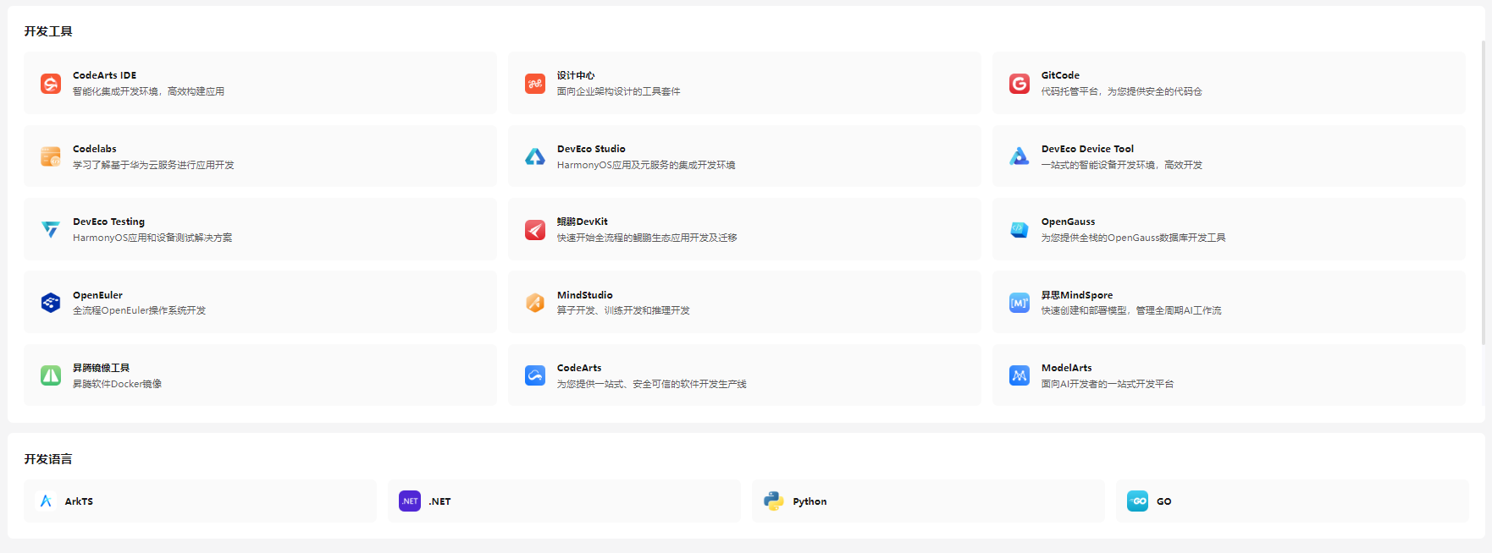Click the OpenEuler hexagon icon
1492x553 pixels.
coord(51,303)
